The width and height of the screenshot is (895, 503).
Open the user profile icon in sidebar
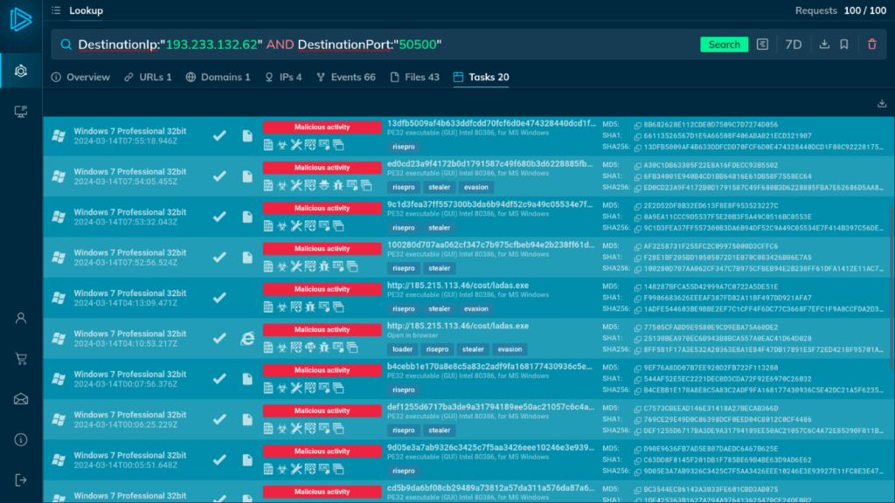pyautogui.click(x=21, y=318)
